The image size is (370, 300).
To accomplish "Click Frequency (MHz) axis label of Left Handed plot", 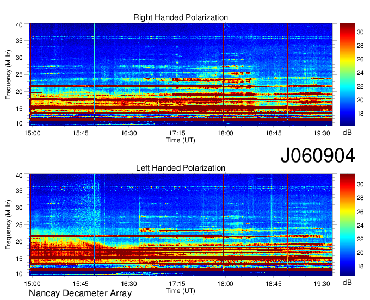I will (x=8, y=225).
